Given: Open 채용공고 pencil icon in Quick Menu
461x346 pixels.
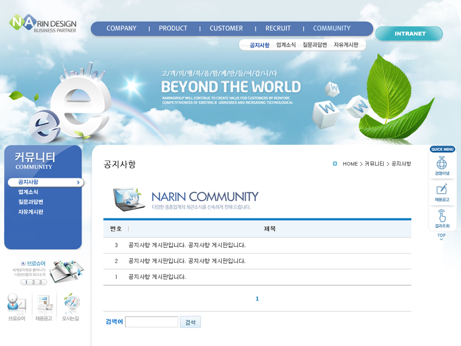Looking at the screenshot, I should [442, 190].
